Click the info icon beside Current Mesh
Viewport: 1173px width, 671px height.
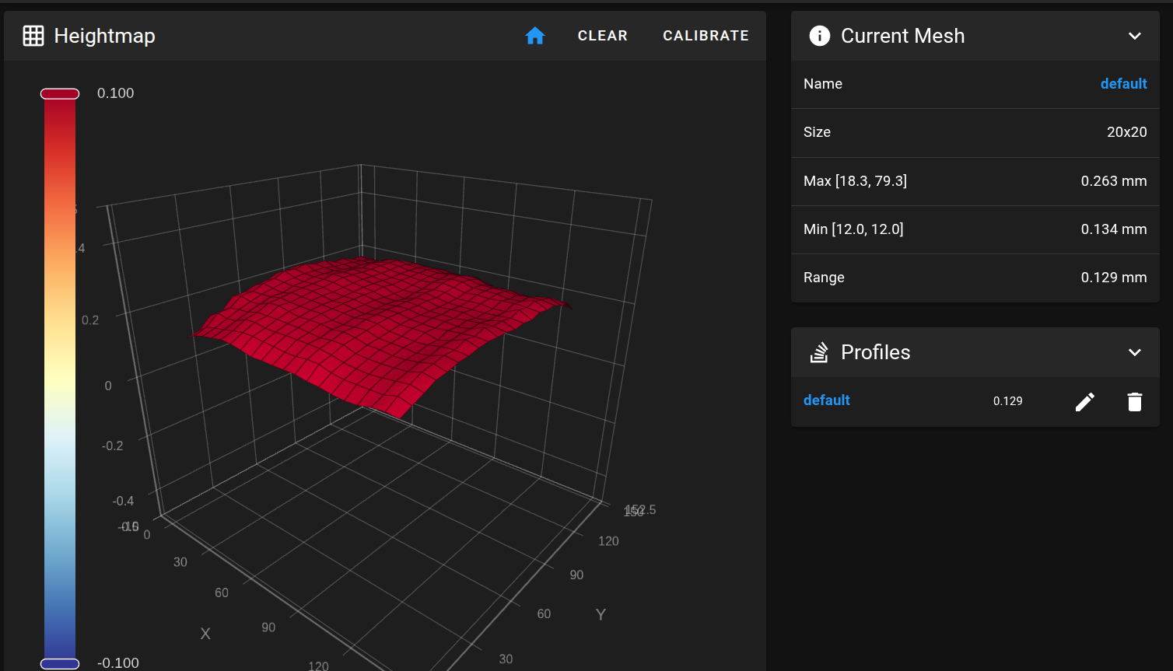click(x=819, y=36)
